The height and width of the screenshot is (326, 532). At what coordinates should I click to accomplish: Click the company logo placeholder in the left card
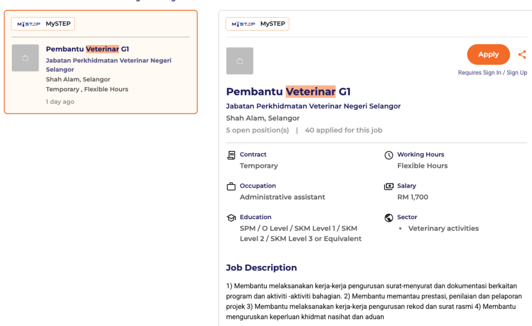point(25,58)
